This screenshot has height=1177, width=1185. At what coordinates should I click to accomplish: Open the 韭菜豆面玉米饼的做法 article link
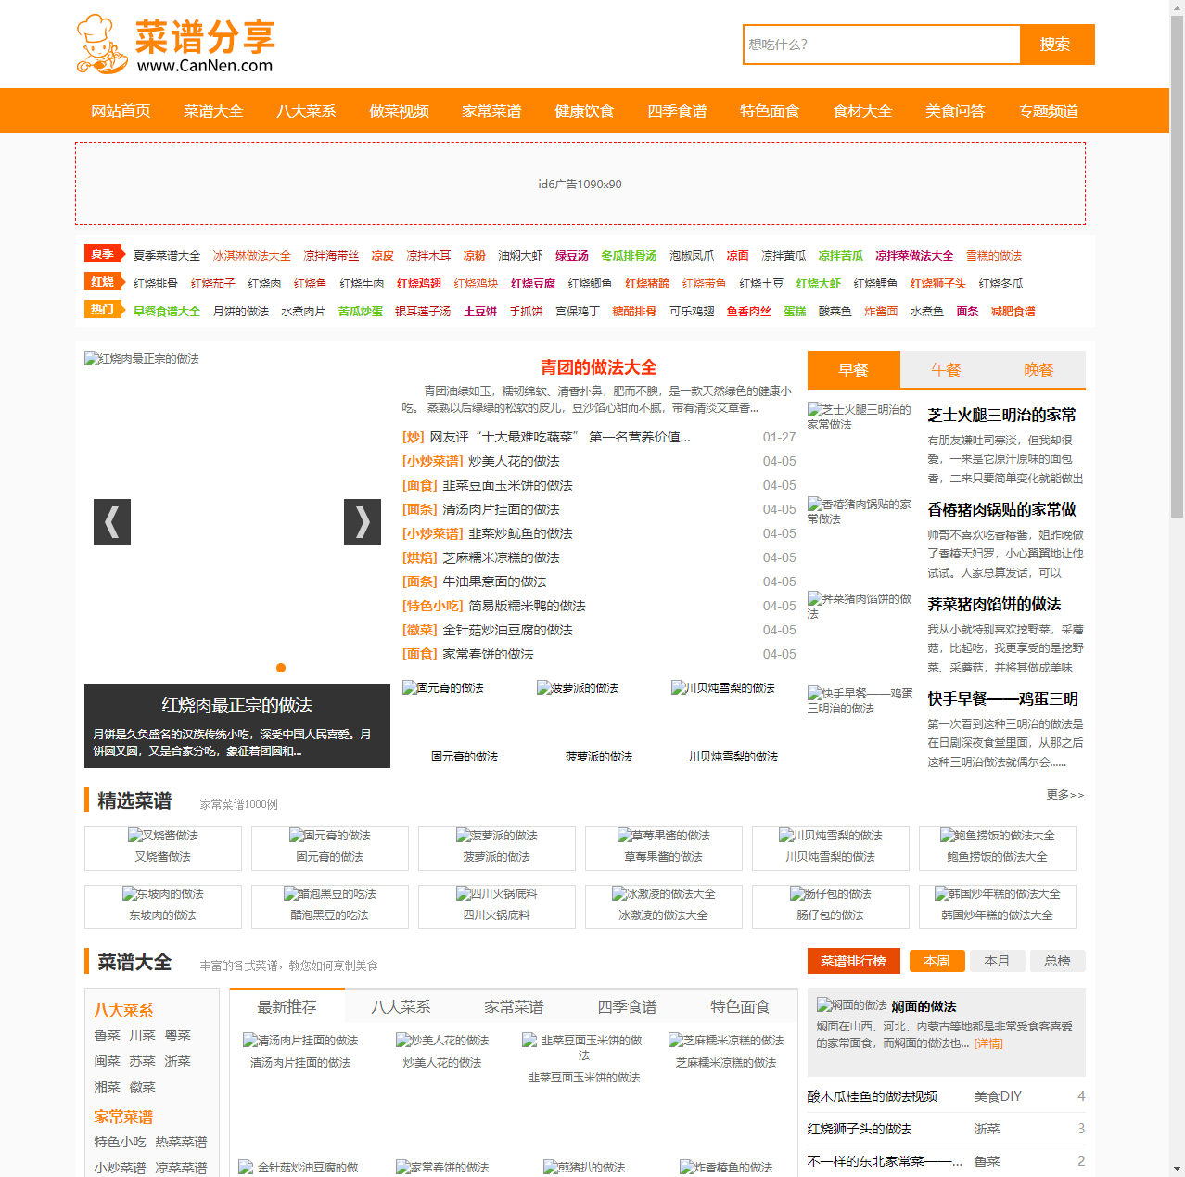[507, 485]
